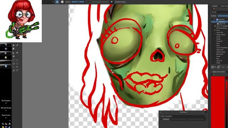Screen dimensions: 228x128
Task: Click Gradient editing in the toolbar
Action: tap(120, 2)
